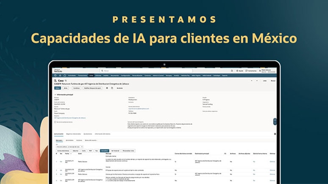Go to previous record arrow near Lista

[x=251, y=81]
